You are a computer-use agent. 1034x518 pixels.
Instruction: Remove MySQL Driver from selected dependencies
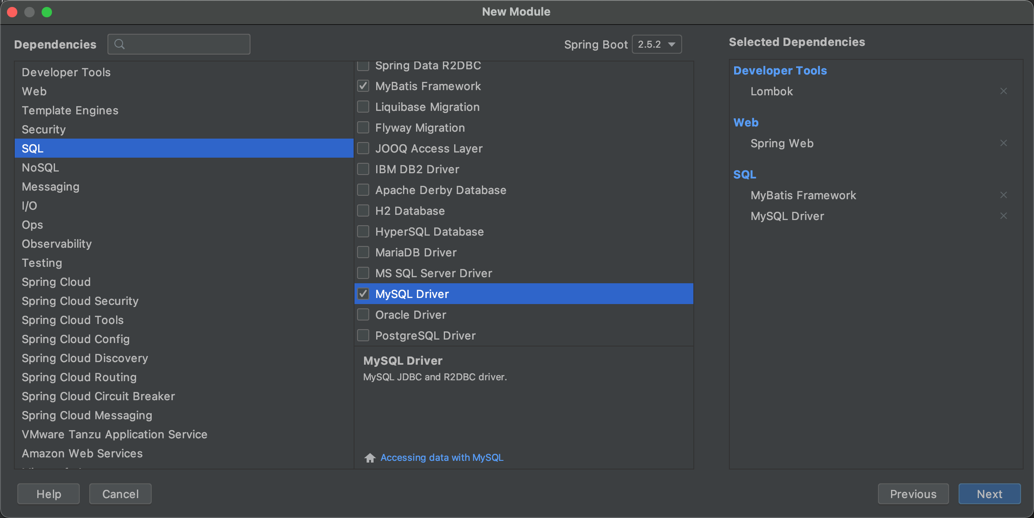1003,216
